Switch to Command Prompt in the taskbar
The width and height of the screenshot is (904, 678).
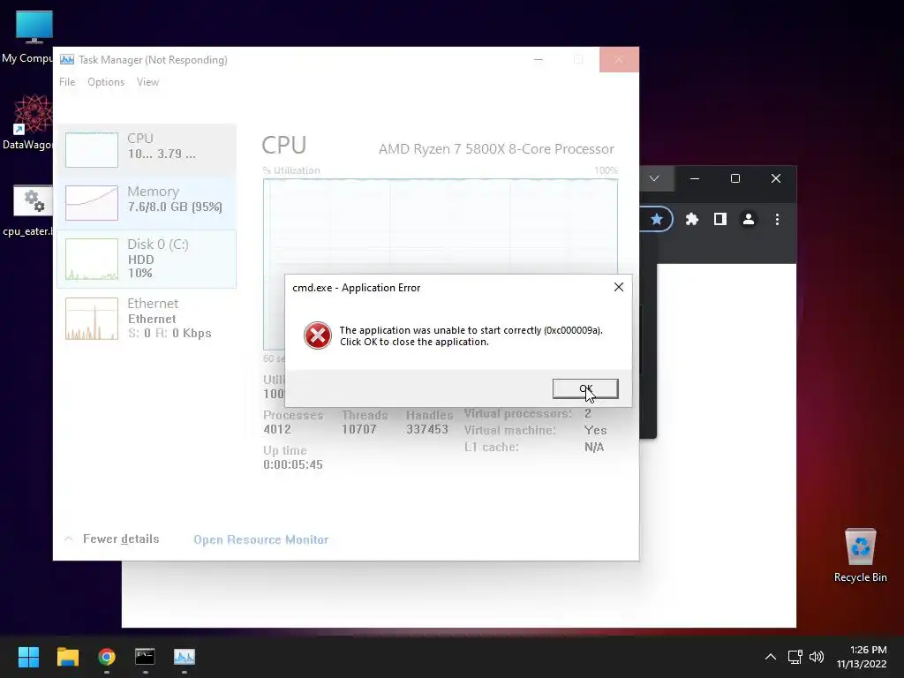click(x=146, y=657)
